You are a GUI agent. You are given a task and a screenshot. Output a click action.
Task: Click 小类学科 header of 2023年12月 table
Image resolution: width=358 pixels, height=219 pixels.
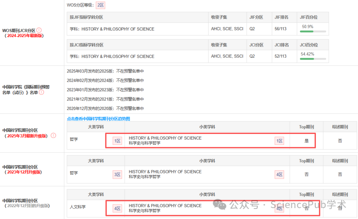pyautogui.click(x=207, y=161)
